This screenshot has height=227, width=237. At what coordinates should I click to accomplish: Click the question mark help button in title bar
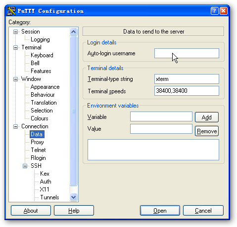pos(214,11)
